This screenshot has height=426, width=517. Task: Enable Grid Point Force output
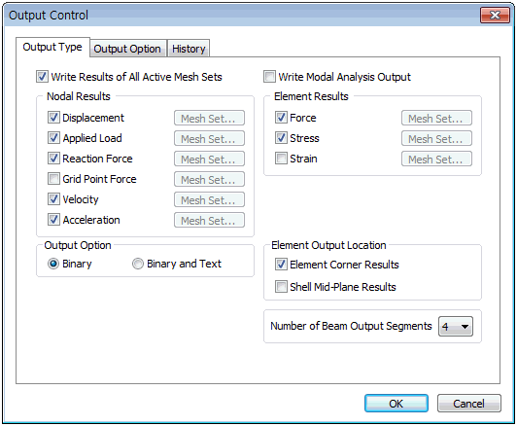[53, 179]
